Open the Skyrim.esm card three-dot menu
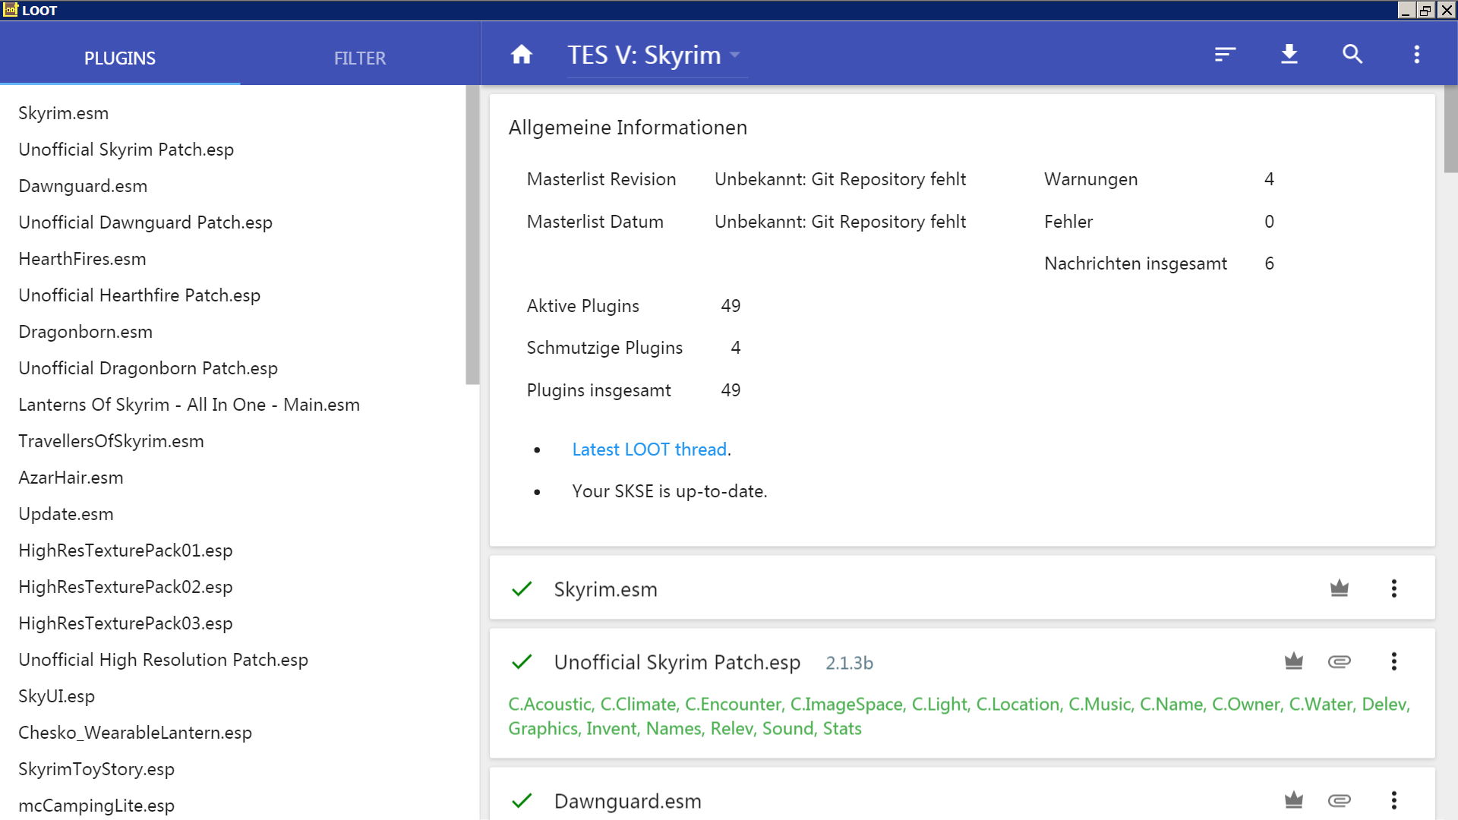The height and width of the screenshot is (820, 1458). click(1393, 588)
